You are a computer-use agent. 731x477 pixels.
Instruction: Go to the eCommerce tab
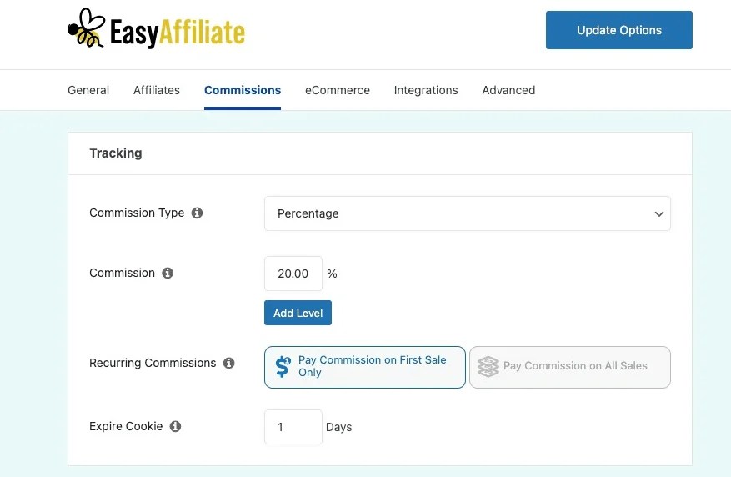(x=337, y=90)
